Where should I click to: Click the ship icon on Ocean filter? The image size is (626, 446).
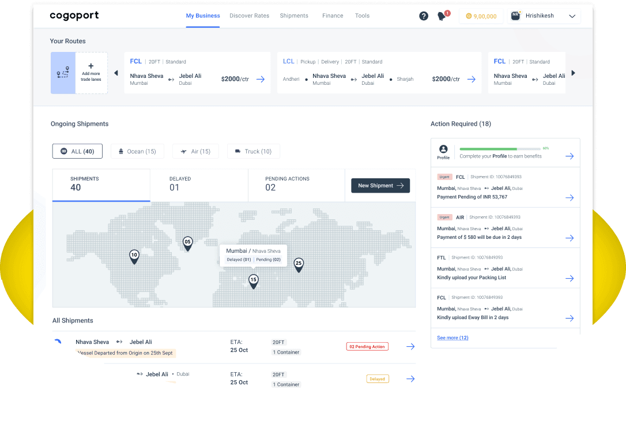coord(121,151)
